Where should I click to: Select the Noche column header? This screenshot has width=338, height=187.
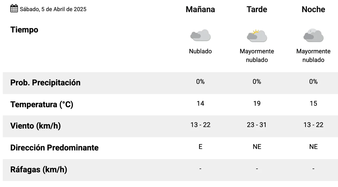(x=313, y=9)
